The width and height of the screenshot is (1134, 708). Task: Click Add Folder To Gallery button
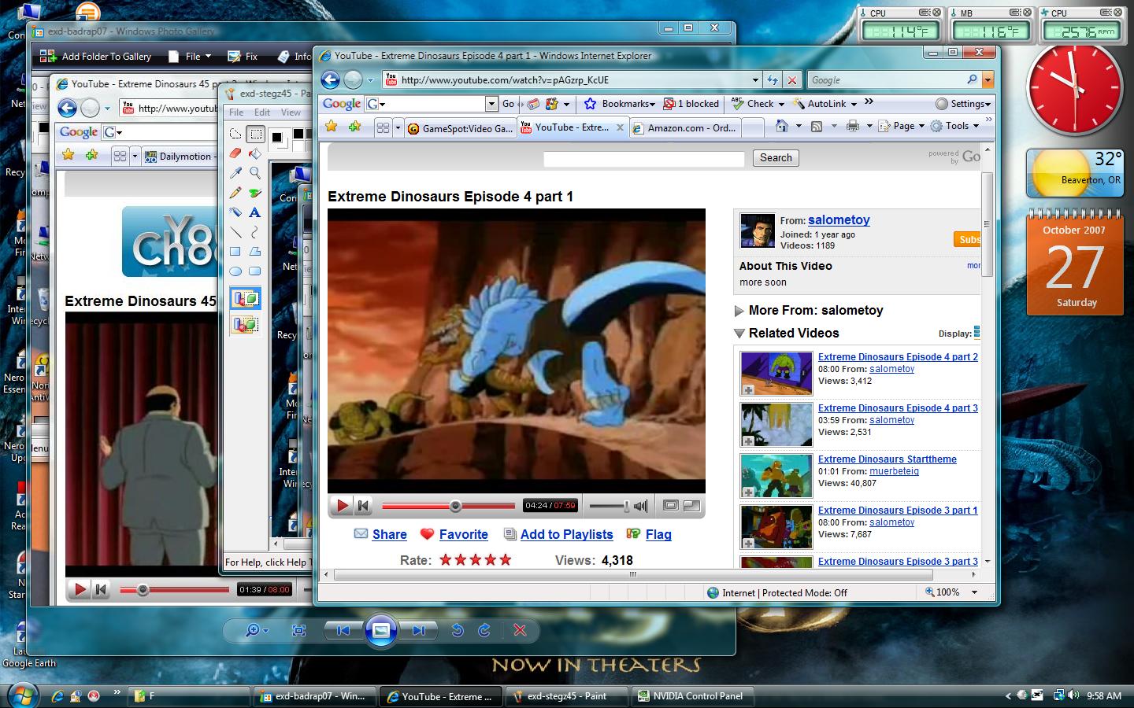tap(96, 56)
